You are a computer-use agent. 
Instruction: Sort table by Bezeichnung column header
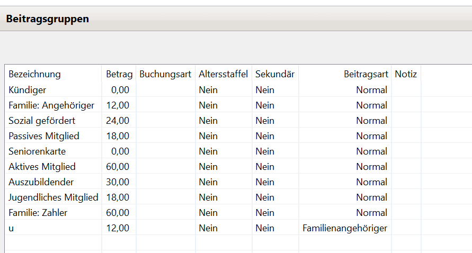35,74
